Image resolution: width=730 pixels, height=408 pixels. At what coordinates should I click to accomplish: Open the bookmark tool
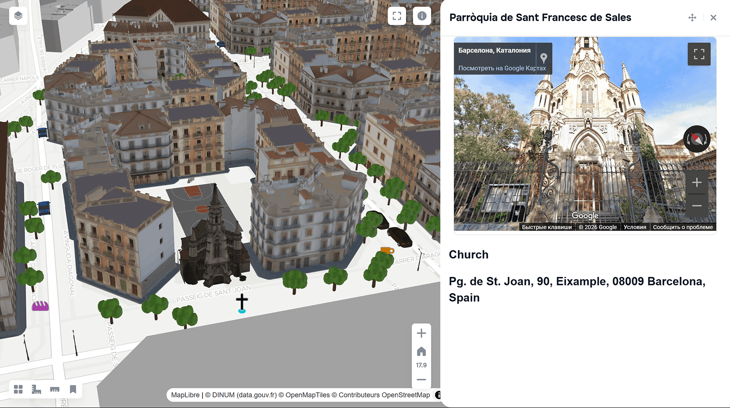pos(73,389)
